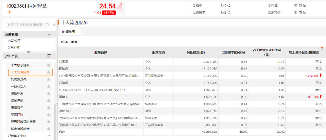Expand the 证券基本资料 section
326x140 pixels.
pos(49,136)
